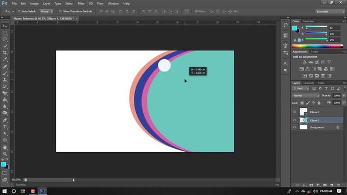Open layer styles fx button in Layers panel

304,185
